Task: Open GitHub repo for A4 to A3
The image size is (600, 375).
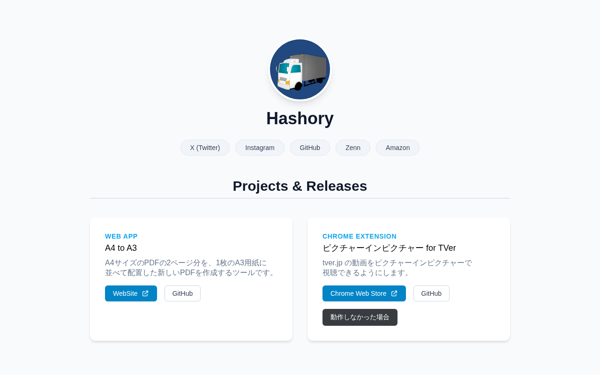Action: [x=182, y=293]
